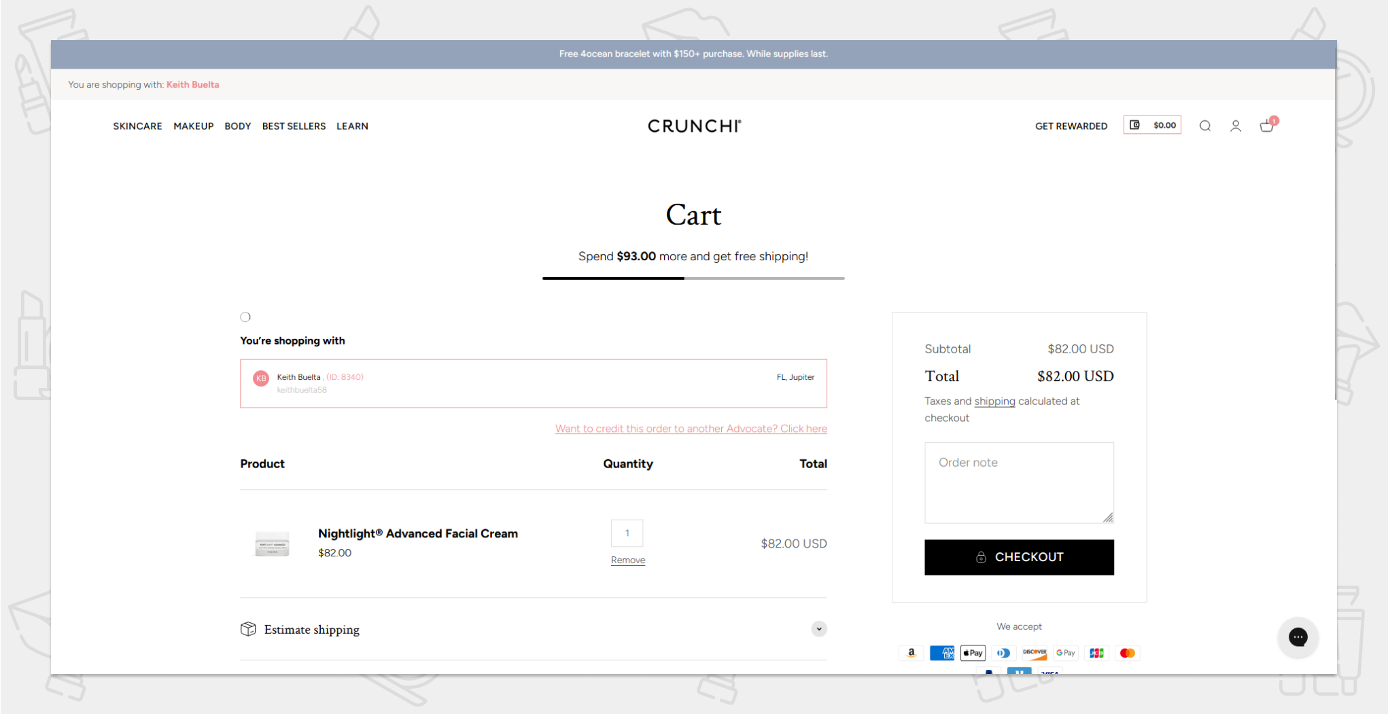Open the account profile icon
Viewport: 1388px width, 714px height.
[1235, 126]
